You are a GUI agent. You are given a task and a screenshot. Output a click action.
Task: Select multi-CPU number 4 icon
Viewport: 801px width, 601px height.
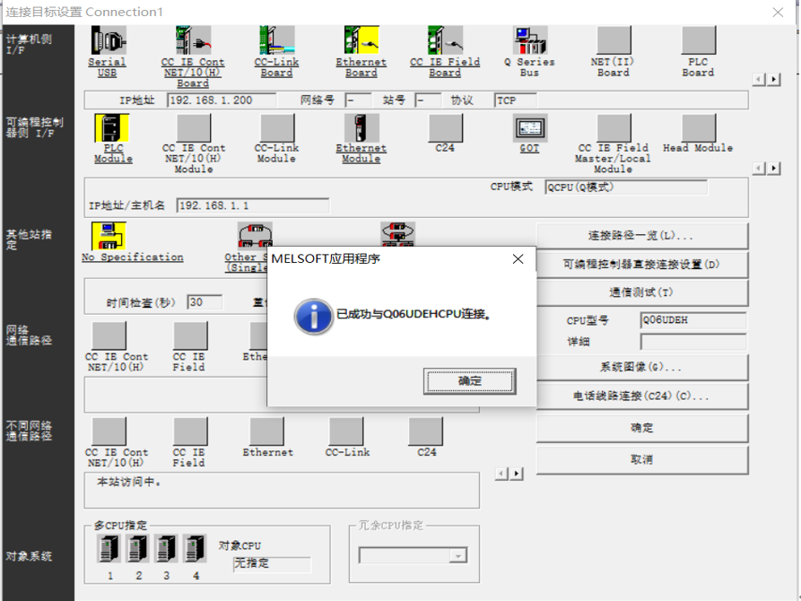point(195,548)
